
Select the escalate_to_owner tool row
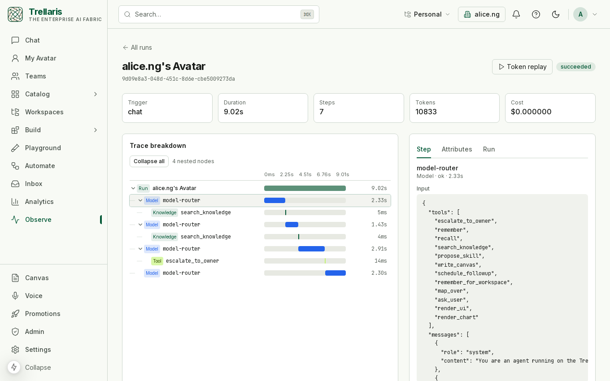[260, 261]
